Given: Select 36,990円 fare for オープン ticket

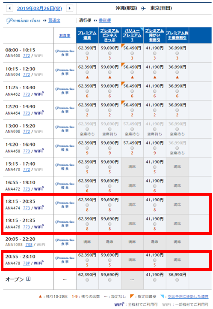Looking at the screenshot, I should pyautogui.click(x=177, y=280).
